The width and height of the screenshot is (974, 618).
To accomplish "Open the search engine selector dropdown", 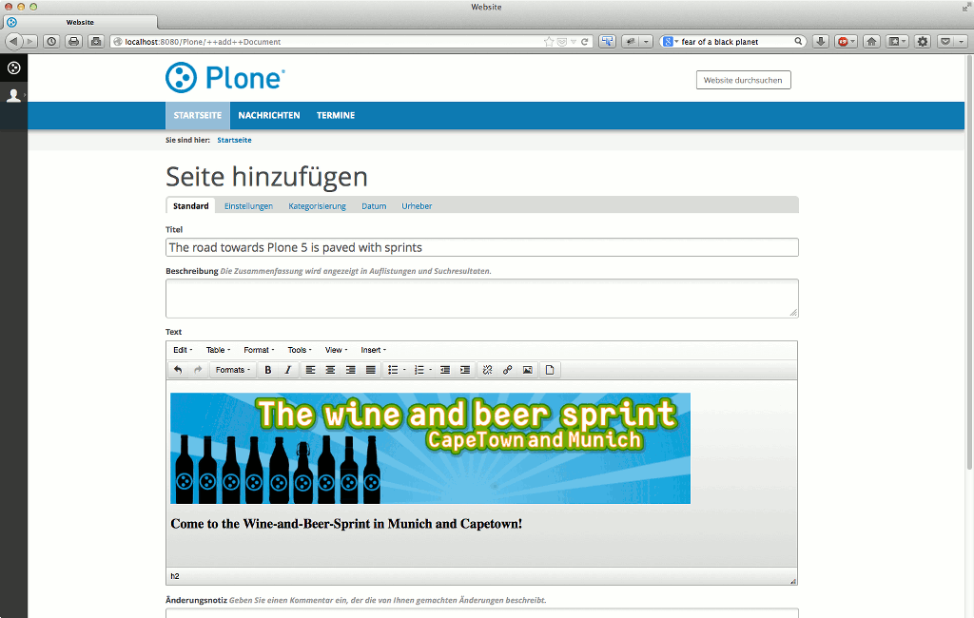I will 671,42.
